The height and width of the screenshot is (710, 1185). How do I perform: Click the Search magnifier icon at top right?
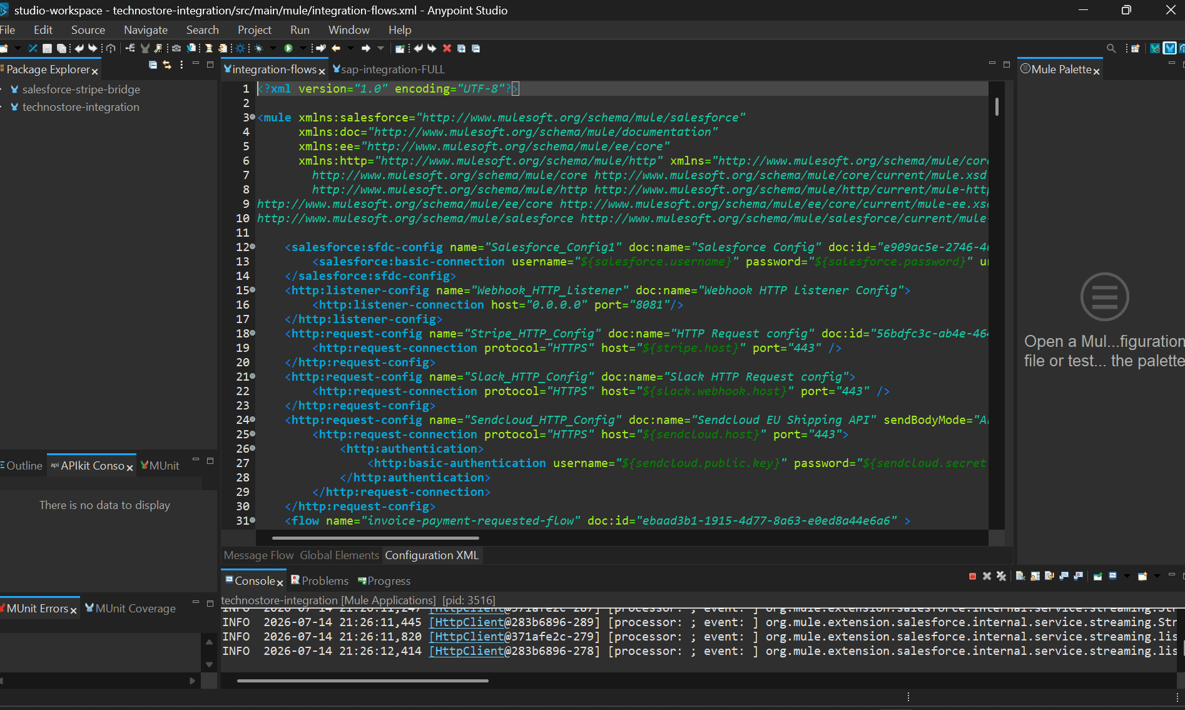pyautogui.click(x=1111, y=48)
